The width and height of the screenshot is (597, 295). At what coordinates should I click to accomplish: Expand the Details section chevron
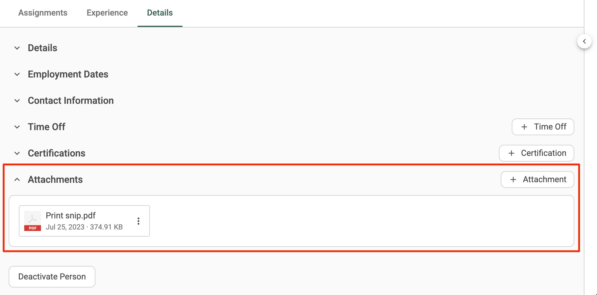[x=17, y=48]
